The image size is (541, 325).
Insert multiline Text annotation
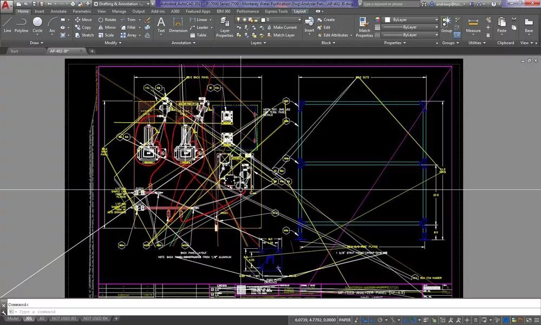click(x=161, y=25)
